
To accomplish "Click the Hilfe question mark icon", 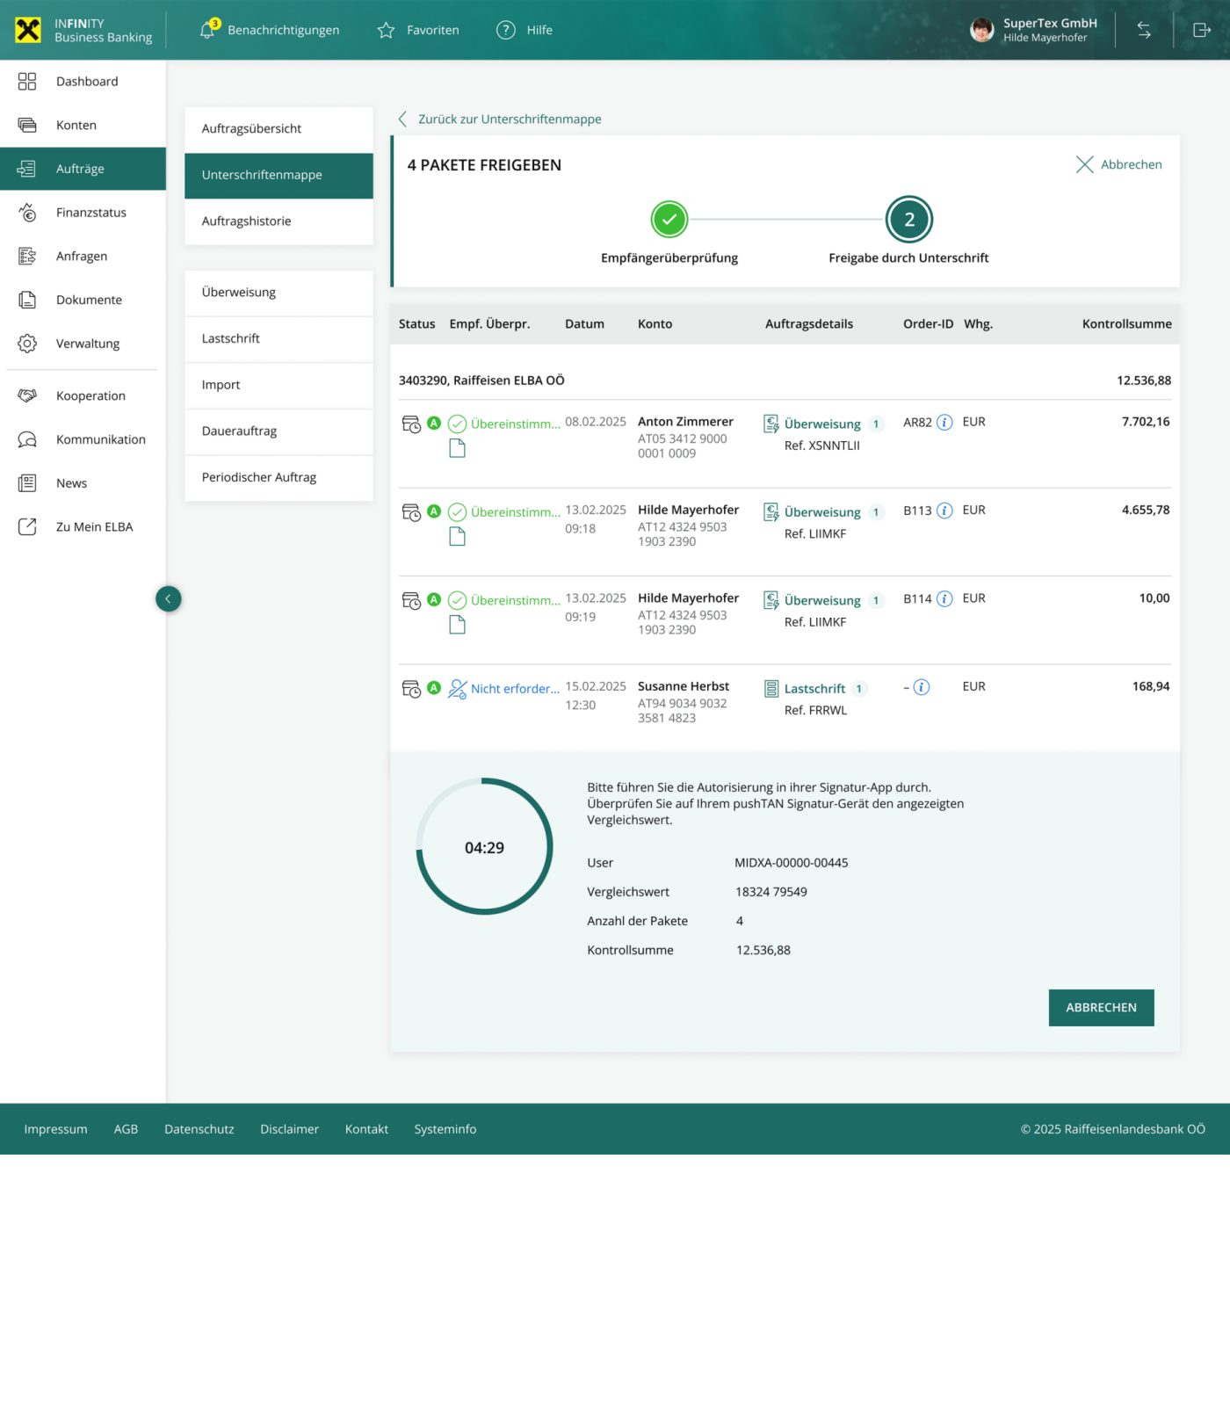I will pos(506,31).
